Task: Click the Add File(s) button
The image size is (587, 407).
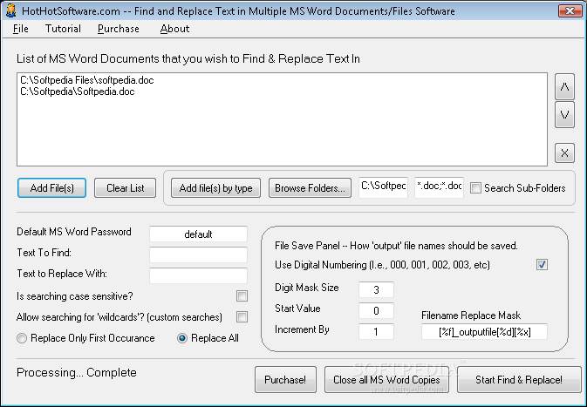Action: click(51, 187)
